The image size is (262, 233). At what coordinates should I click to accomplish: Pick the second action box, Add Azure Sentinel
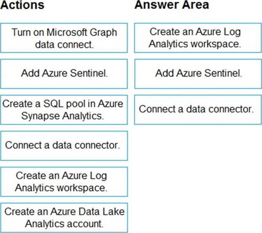[64, 74]
